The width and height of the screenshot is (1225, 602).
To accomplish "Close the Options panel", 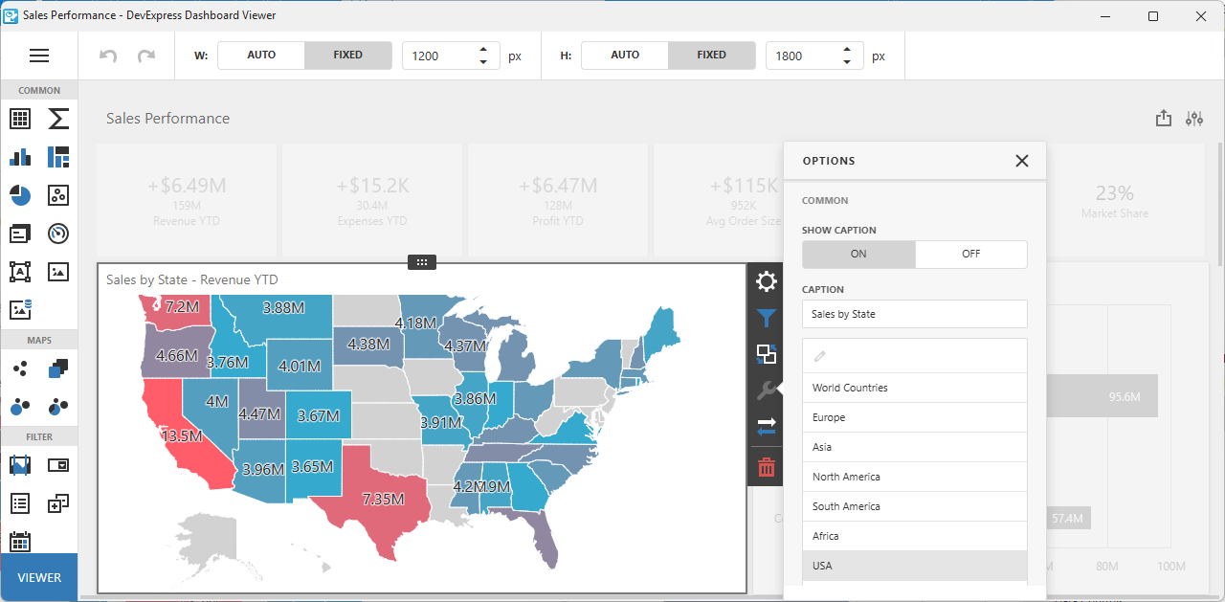I will (1021, 161).
